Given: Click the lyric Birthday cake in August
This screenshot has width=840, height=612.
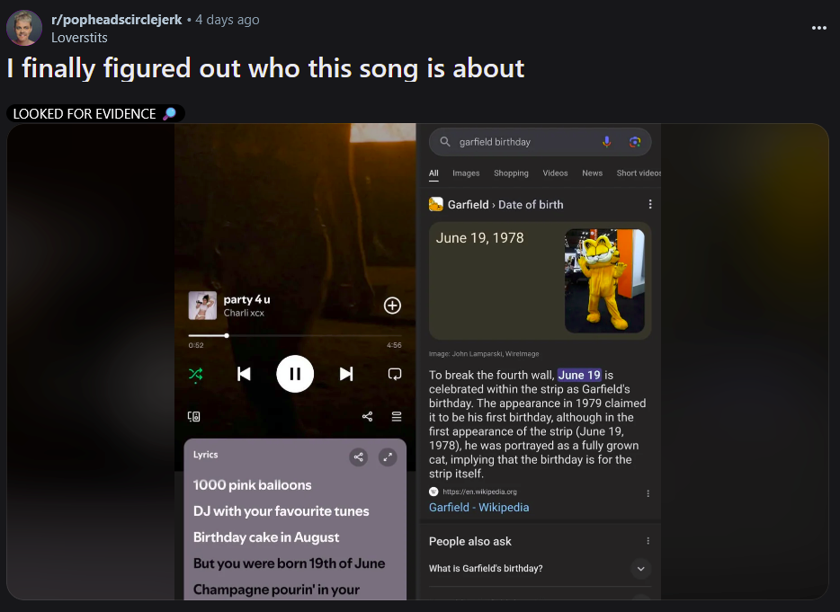Looking at the screenshot, I should pyautogui.click(x=266, y=537).
